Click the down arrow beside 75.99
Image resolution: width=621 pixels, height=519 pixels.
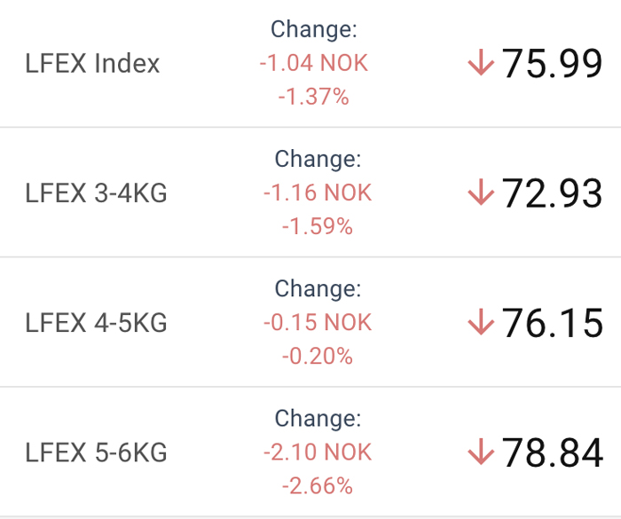[x=481, y=62]
